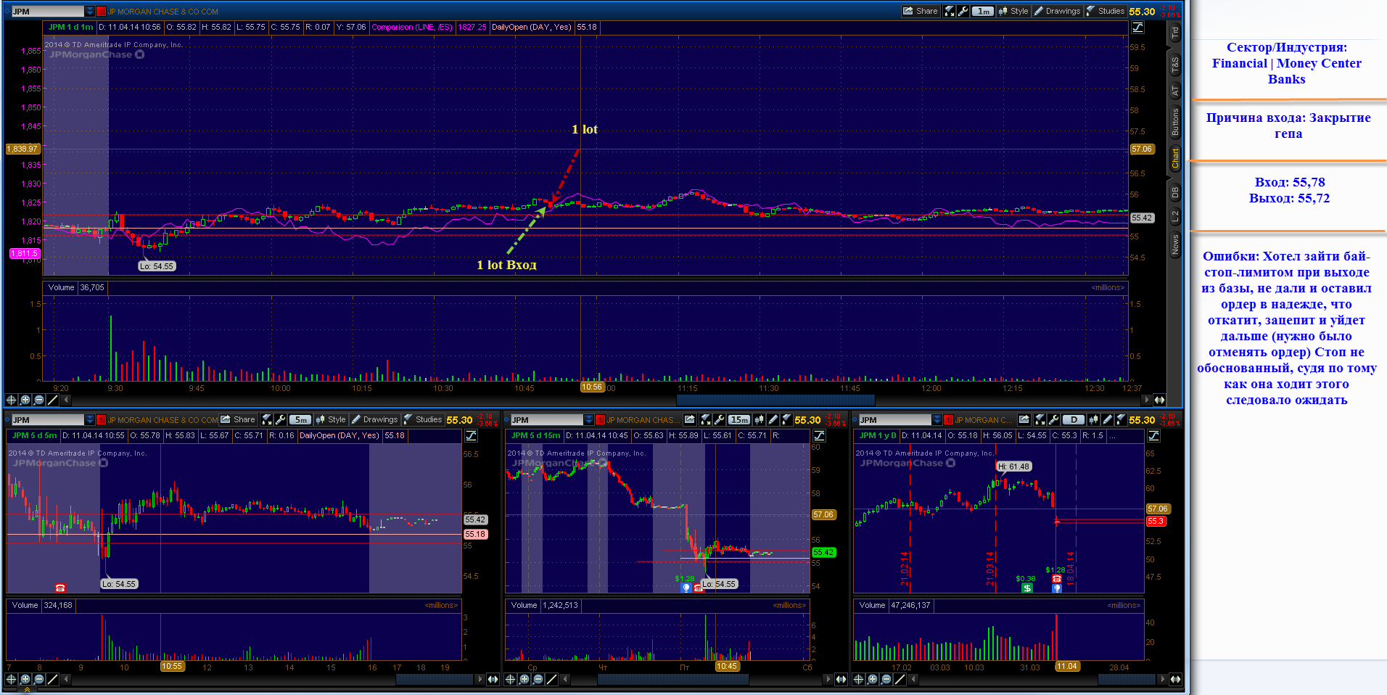The height and width of the screenshot is (695, 1387).
Task: Click share icon on the 15m chart
Action: 689,419
